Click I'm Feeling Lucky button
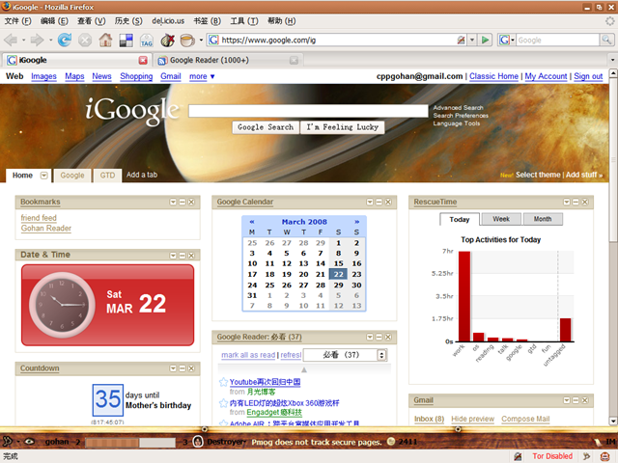Image resolution: width=618 pixels, height=463 pixels. click(x=343, y=127)
